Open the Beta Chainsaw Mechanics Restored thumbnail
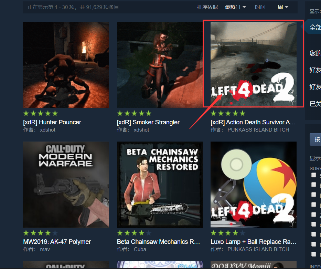Viewport: 321px width, 269px height. [160, 185]
